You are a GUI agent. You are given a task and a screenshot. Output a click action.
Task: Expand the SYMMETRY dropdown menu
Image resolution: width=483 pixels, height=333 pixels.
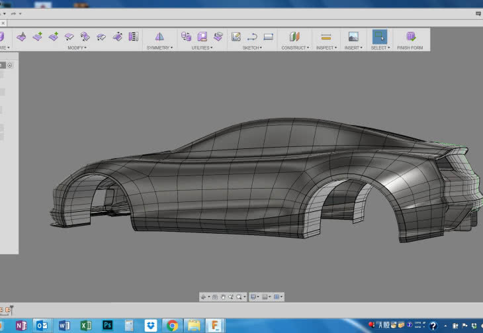tap(159, 48)
